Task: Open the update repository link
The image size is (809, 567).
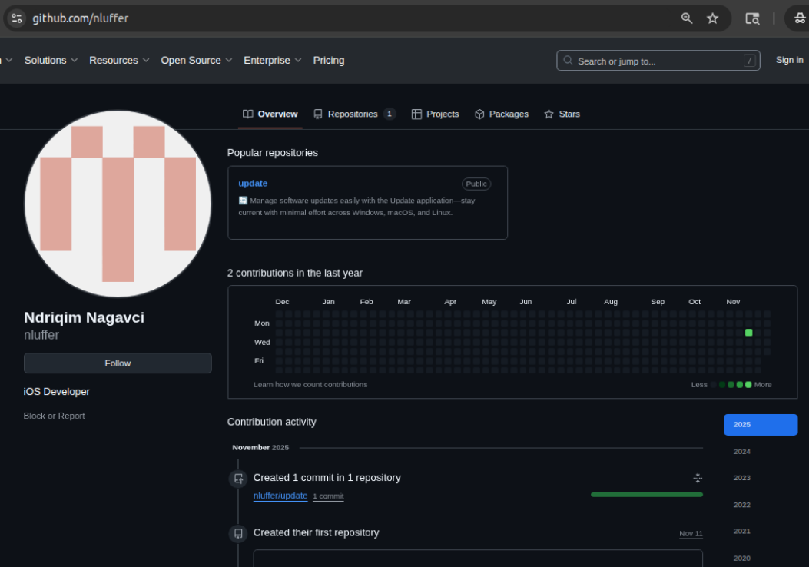Action: [x=253, y=184]
